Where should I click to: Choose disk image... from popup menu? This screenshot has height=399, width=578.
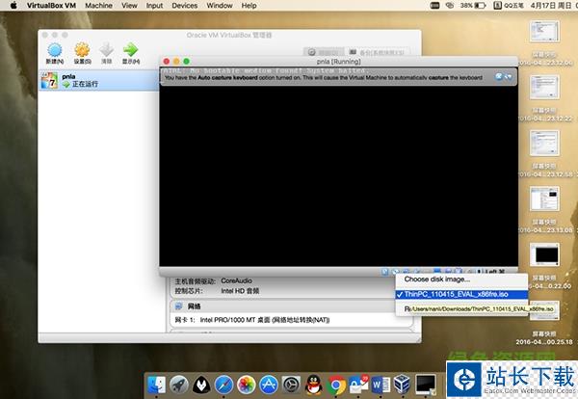click(x=437, y=279)
